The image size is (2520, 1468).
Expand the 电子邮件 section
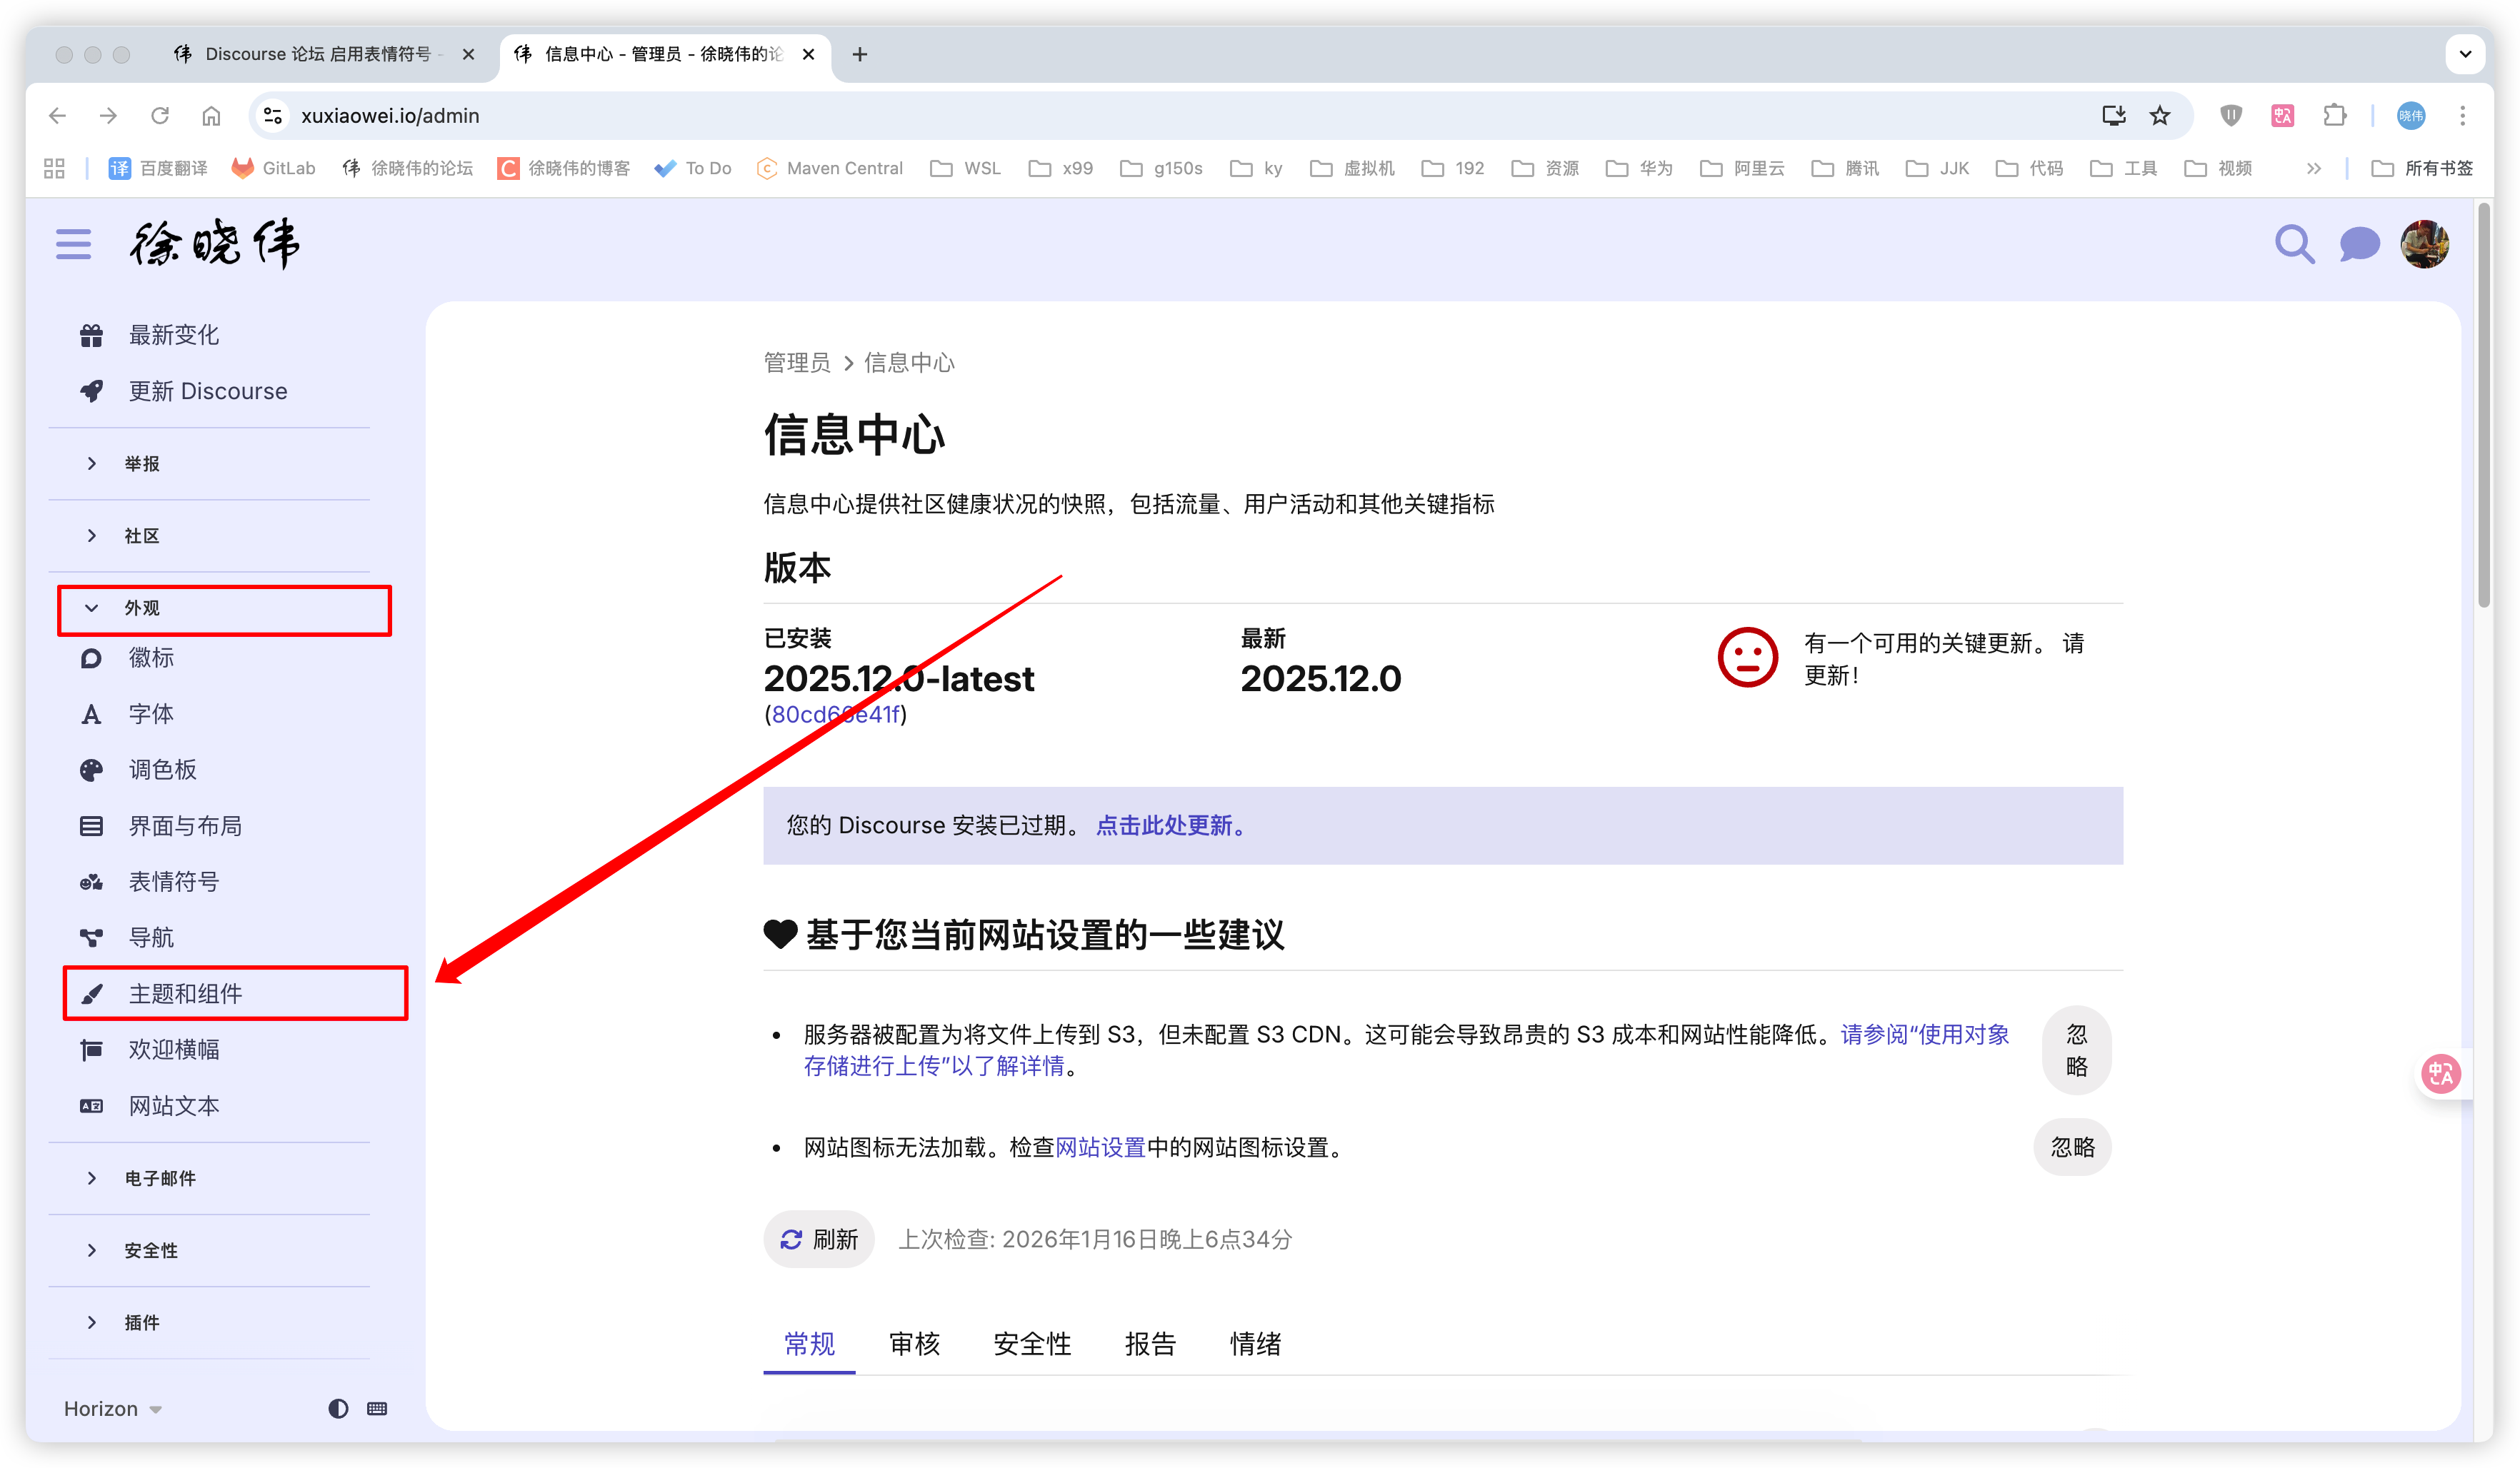click(x=159, y=1178)
